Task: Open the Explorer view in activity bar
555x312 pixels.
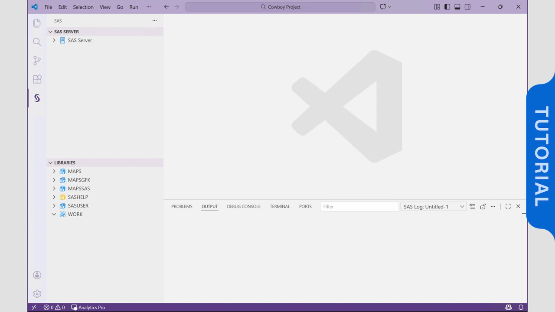Action: (37, 23)
